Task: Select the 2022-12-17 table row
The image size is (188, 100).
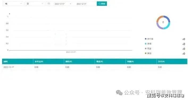Action: click(95, 67)
